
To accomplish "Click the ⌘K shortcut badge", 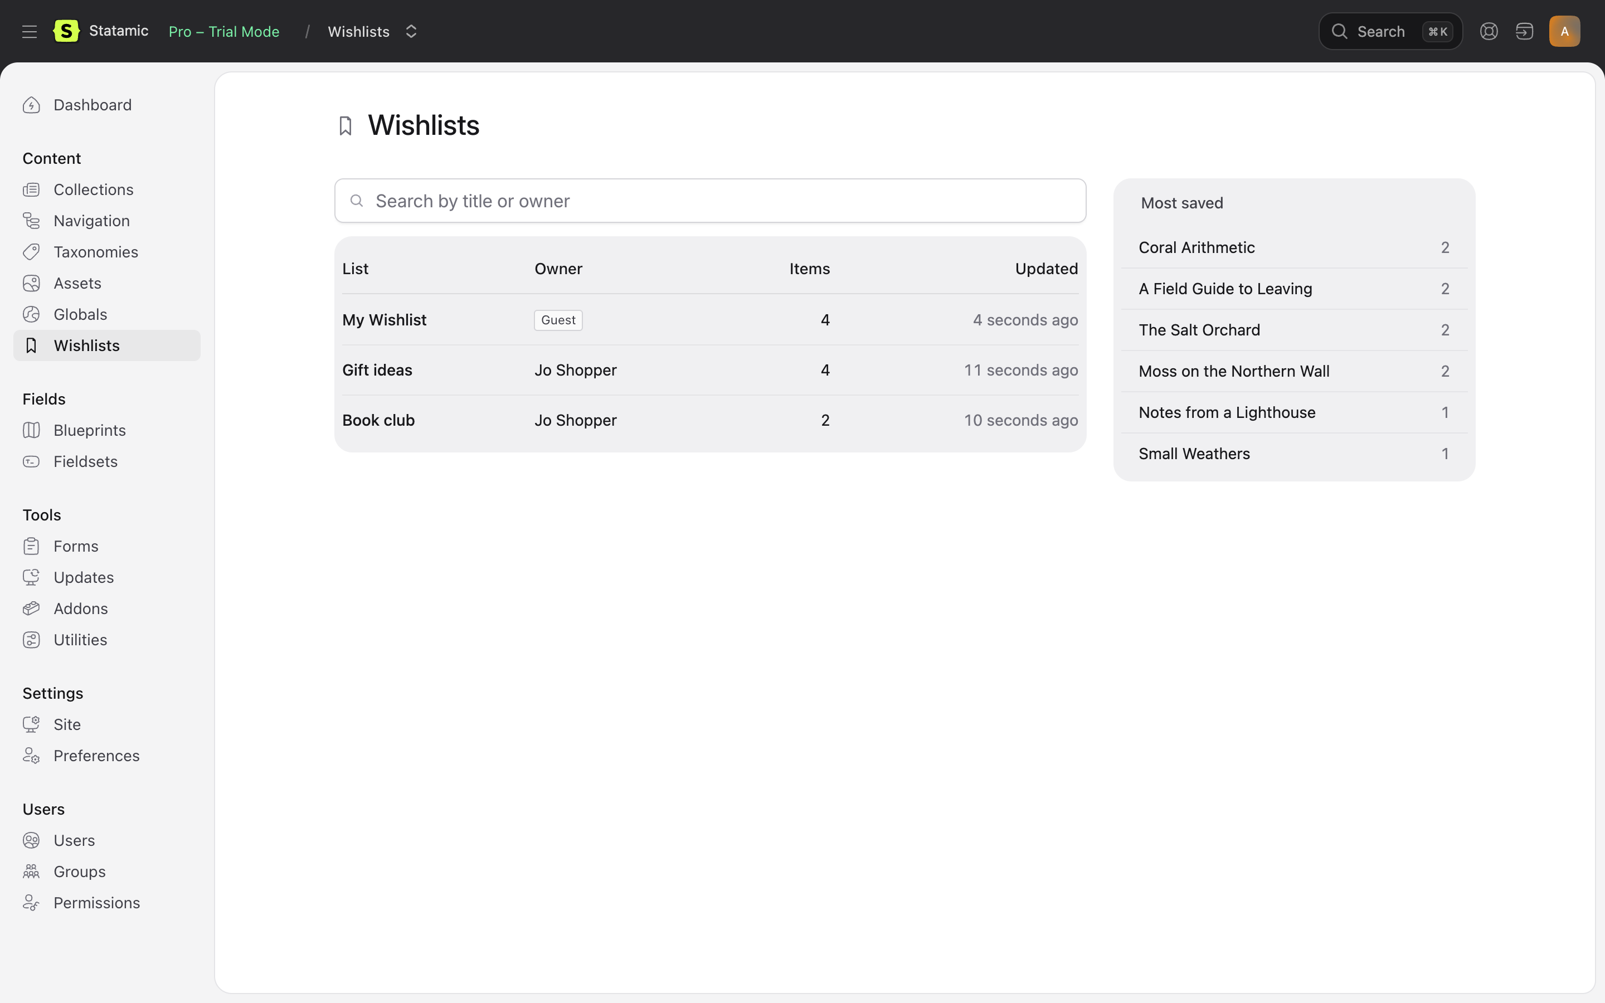I will pyautogui.click(x=1437, y=31).
